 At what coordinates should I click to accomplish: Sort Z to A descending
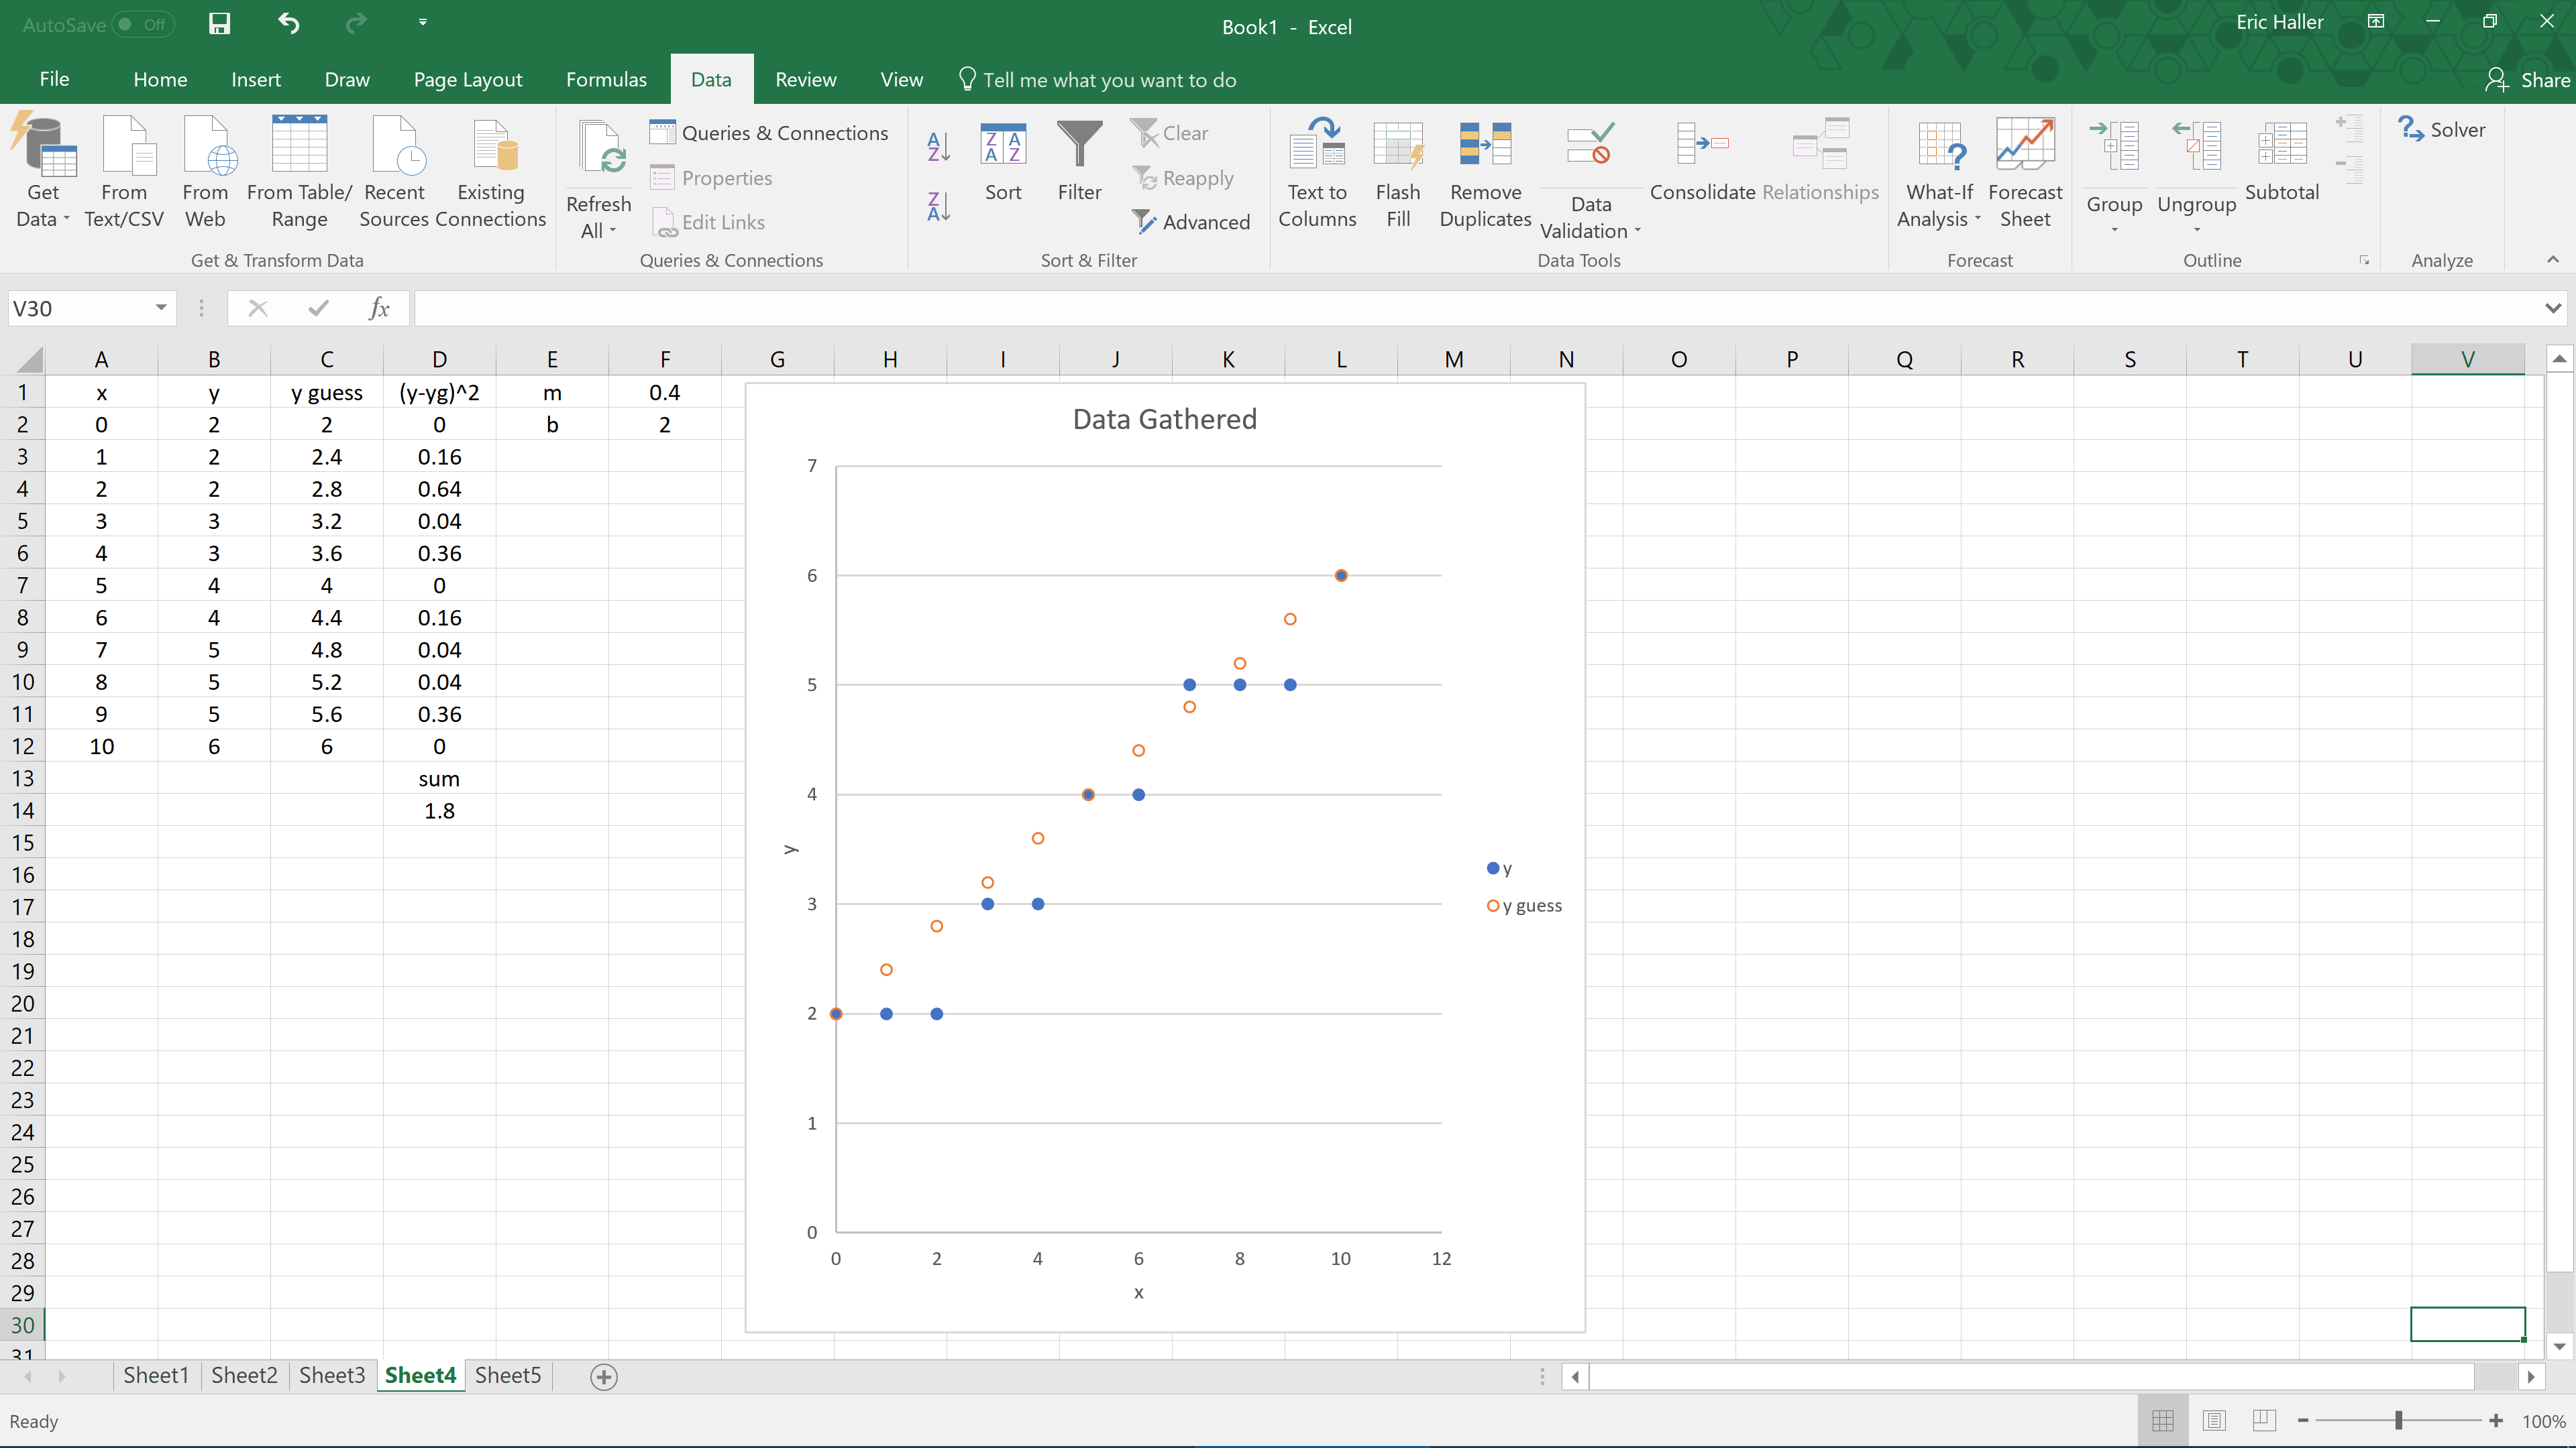point(938,207)
